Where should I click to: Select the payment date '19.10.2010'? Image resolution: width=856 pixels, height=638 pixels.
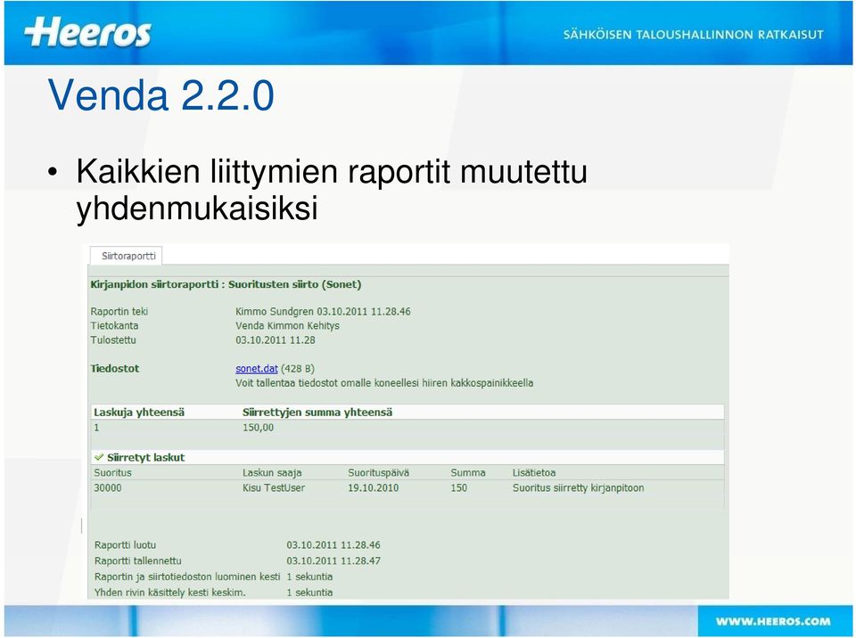click(373, 488)
